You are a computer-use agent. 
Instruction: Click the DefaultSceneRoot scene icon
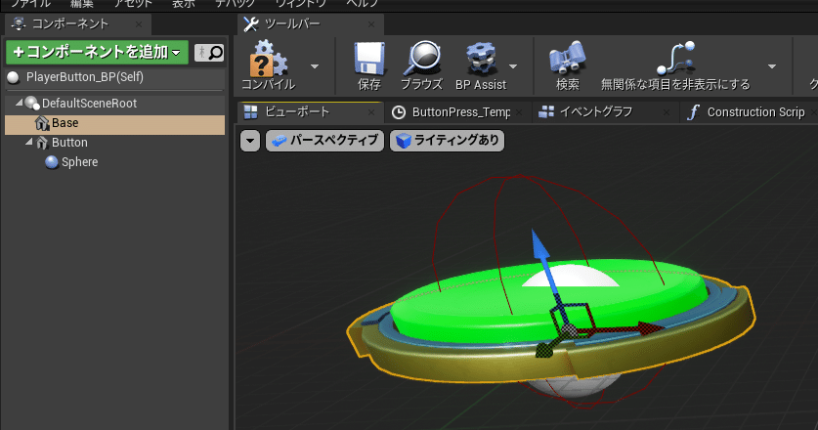point(32,104)
